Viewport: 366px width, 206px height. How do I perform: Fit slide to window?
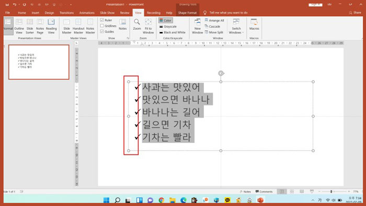(148, 26)
